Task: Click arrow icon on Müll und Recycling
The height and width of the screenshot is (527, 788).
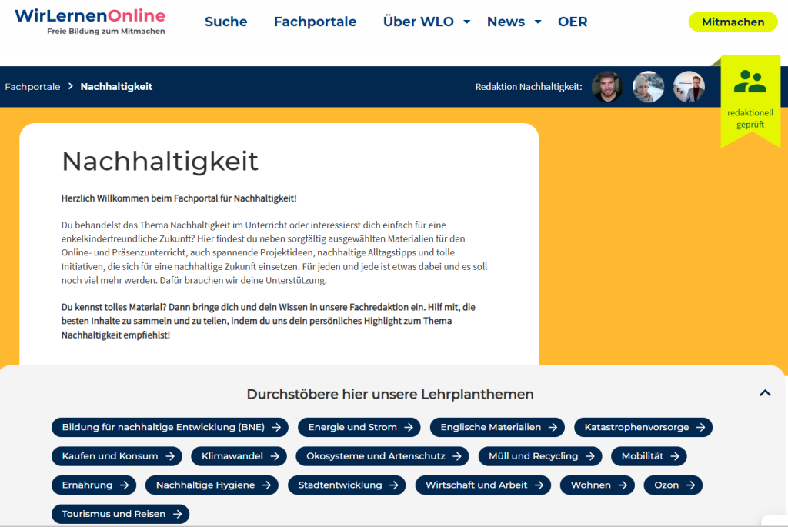Action: coord(590,456)
